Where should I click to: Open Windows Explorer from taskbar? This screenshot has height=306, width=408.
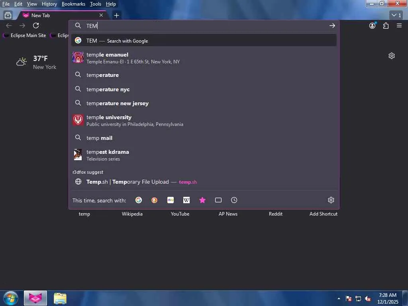tap(60, 298)
